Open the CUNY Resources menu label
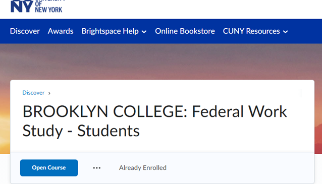The width and height of the screenshot is (322, 184). (x=251, y=31)
